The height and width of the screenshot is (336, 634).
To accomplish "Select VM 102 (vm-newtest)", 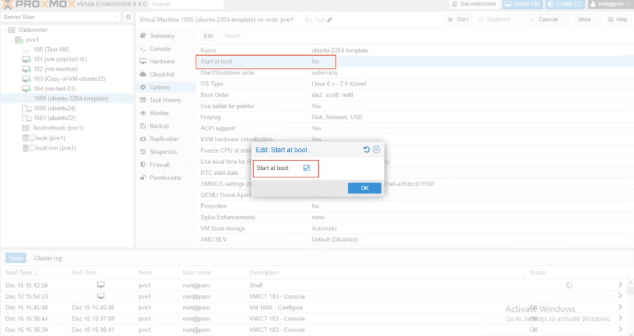I will point(55,69).
